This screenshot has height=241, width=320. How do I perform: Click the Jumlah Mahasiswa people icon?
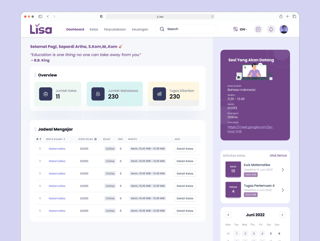tap(98, 94)
